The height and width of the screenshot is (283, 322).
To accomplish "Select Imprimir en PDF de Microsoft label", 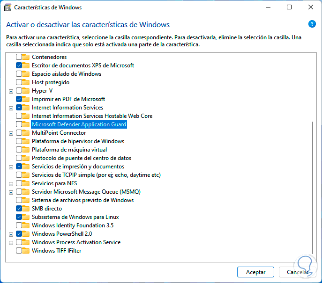I will [x=68, y=99].
